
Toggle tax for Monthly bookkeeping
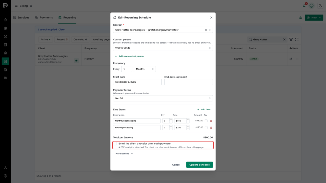pyautogui.click(x=206, y=121)
